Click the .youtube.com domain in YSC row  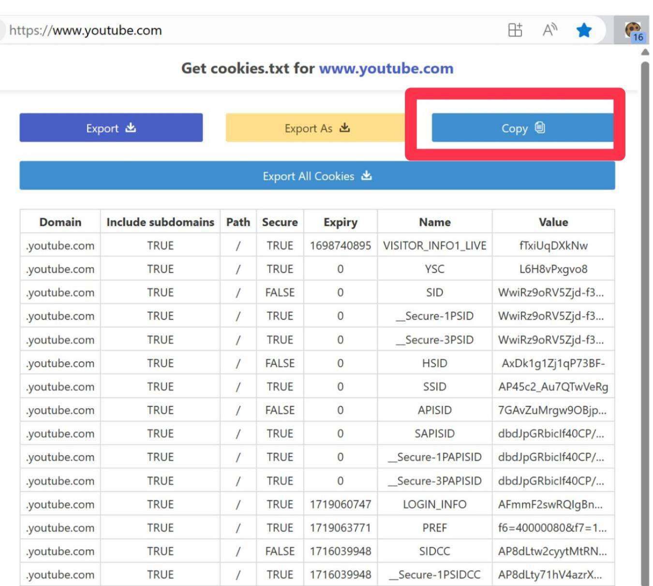(60, 269)
